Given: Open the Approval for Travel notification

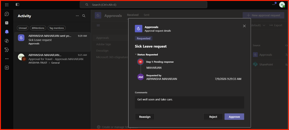Looking at the screenshot, I should coord(52,59).
